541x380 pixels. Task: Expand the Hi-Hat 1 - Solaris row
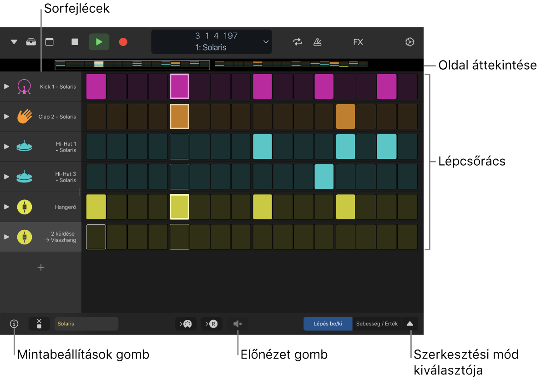tap(6, 147)
